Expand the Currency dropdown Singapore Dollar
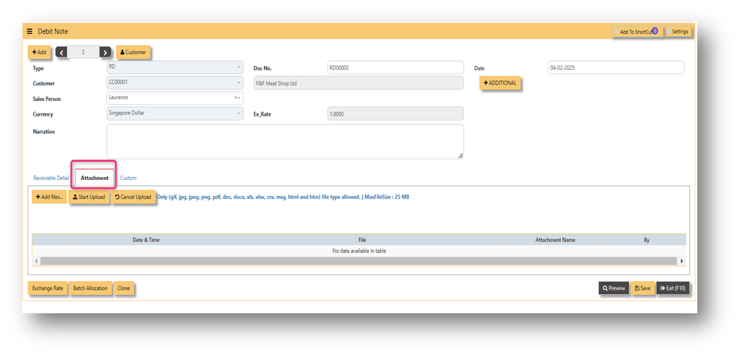 click(175, 114)
